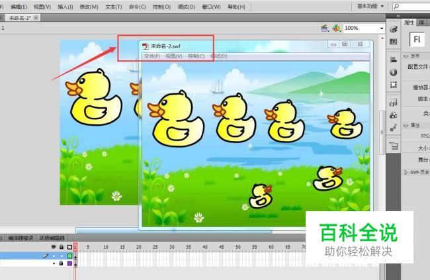Close the 未命名-2.swf player window
The image size is (430, 280).
click(361, 44)
